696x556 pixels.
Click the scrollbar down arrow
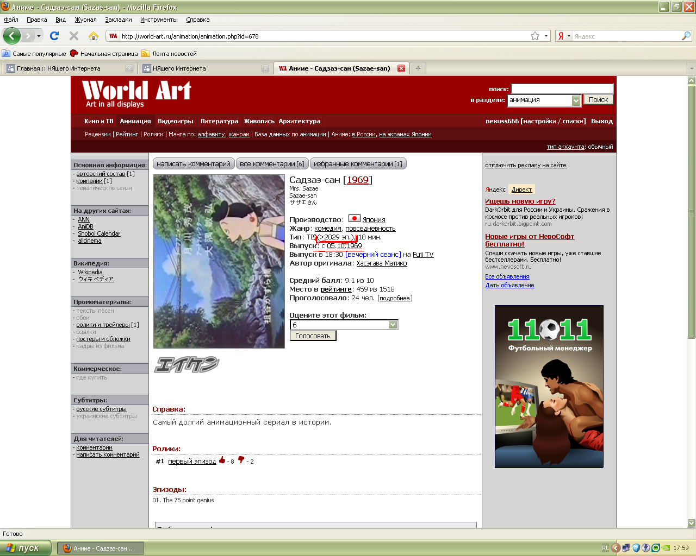[x=692, y=523]
